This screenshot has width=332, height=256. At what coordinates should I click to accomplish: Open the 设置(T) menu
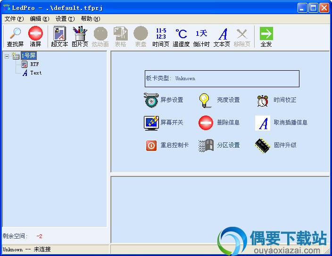65,19
